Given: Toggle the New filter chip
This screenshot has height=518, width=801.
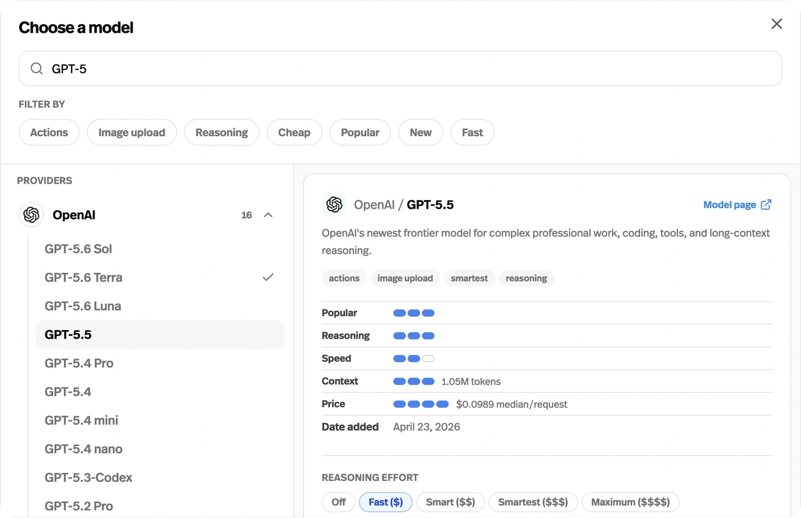Looking at the screenshot, I should (x=421, y=132).
